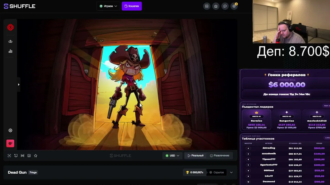Click the TOP 3 badge
The width and height of the screenshot is (330, 185).
pos(327,106)
